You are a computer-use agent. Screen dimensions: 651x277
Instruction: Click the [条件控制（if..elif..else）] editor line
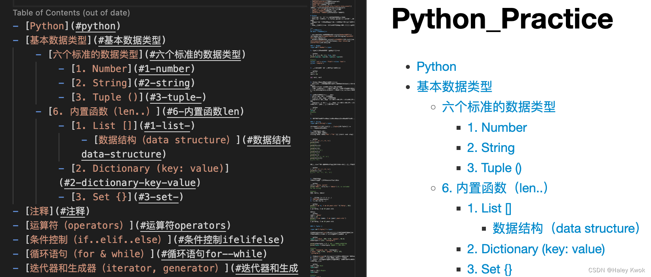(x=148, y=240)
